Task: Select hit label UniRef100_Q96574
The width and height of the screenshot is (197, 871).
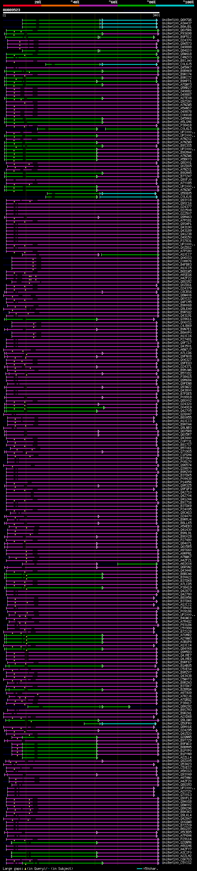Action: pyautogui.click(x=177, y=465)
